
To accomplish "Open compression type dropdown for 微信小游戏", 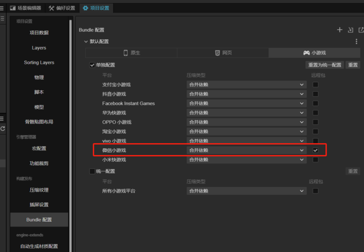I will click(246, 150).
